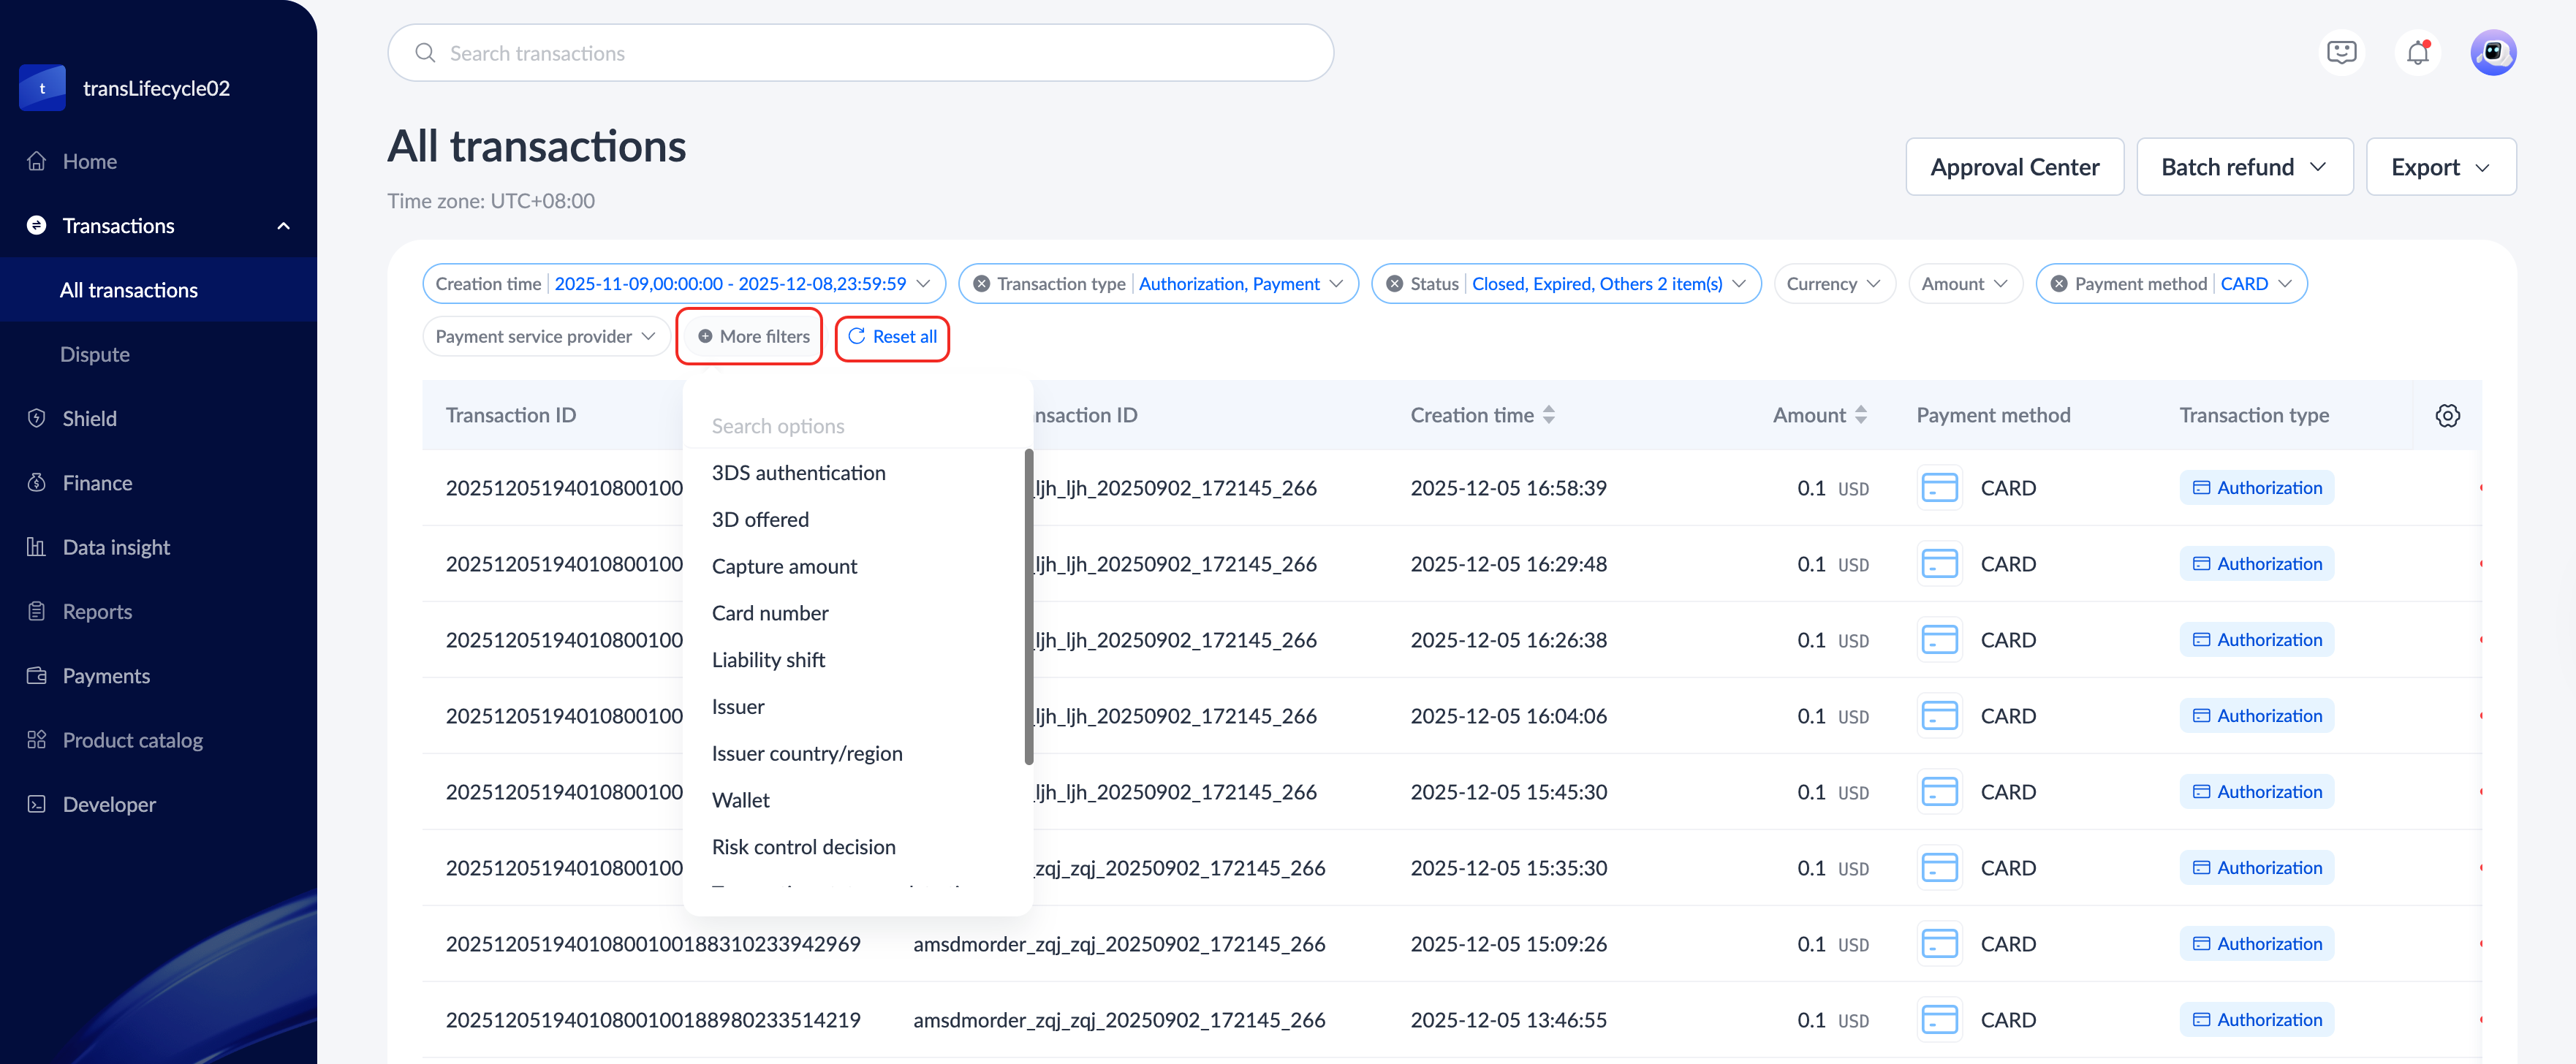Screen dimensions: 2576x1064
Task: Remove the Payment method CARD filter
Action: tap(2059, 284)
